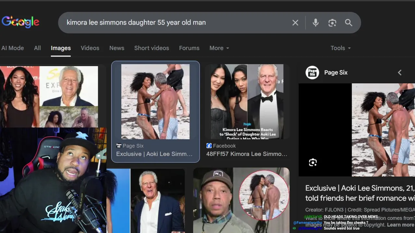
Task: Expand the Tools dropdown
Action: click(x=340, y=48)
